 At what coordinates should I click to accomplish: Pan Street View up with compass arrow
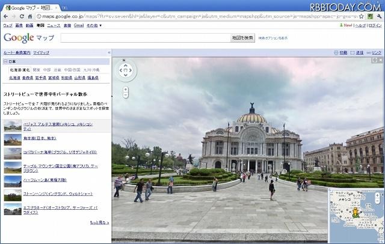[126, 66]
